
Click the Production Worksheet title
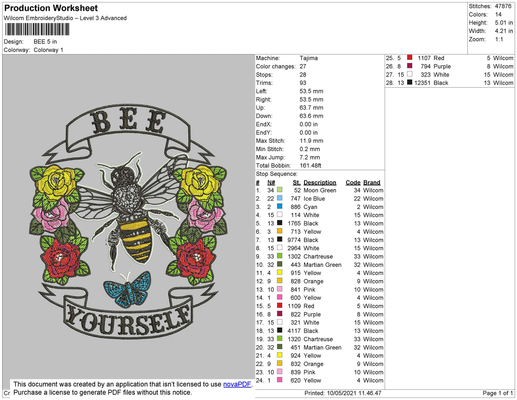tap(51, 8)
